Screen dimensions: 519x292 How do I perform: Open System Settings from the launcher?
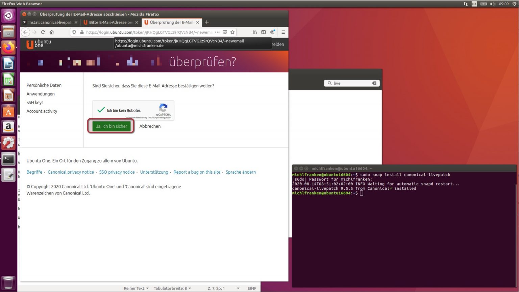[8, 143]
